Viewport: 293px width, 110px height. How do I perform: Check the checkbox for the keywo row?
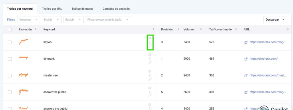[x=10, y=42]
